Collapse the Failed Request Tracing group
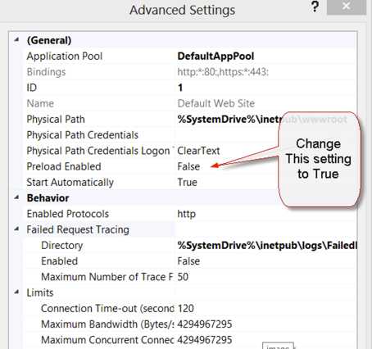This screenshot has width=372, height=349. (x=17, y=229)
